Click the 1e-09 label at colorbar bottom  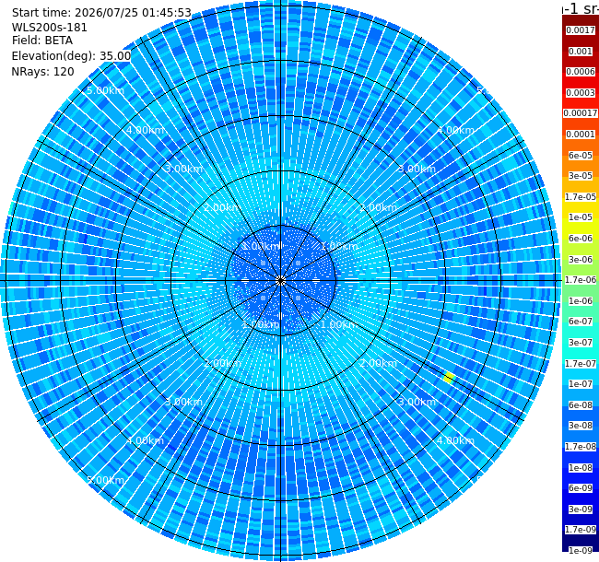click(581, 550)
